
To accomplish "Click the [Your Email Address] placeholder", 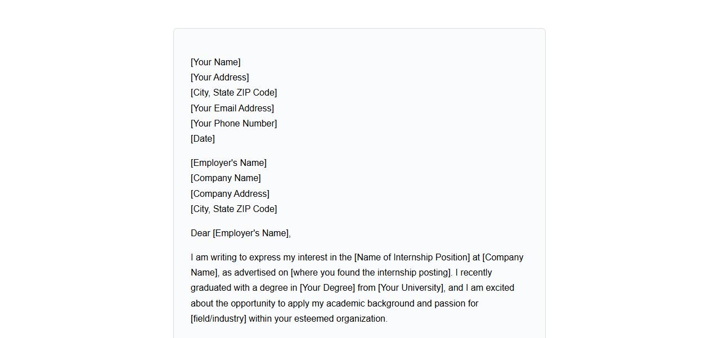I will tap(232, 109).
